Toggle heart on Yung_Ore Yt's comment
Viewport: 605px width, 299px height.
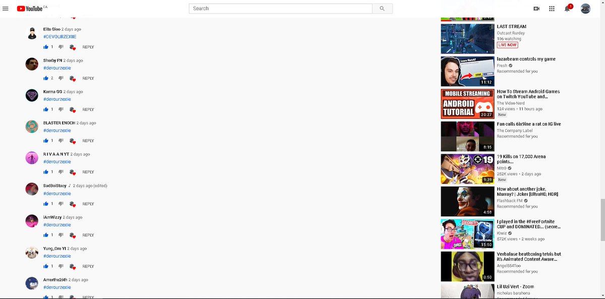73,267
